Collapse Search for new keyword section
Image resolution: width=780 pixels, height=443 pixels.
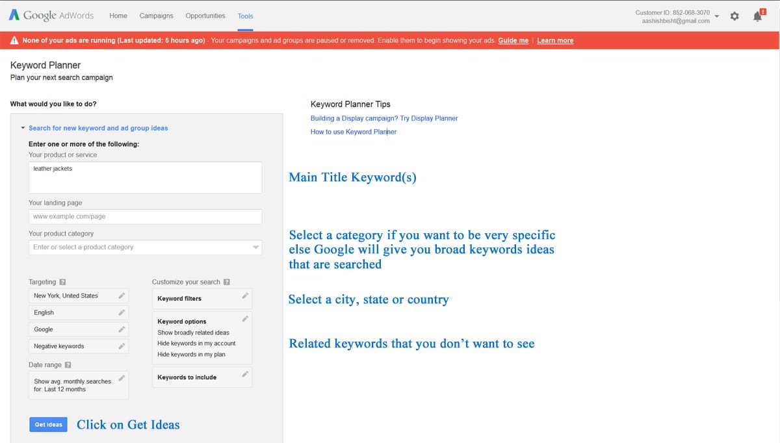(23, 129)
